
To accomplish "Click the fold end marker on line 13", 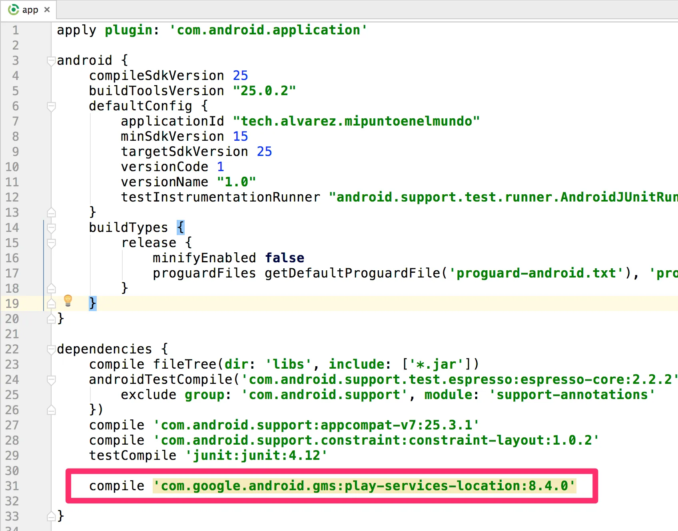I will [51, 212].
